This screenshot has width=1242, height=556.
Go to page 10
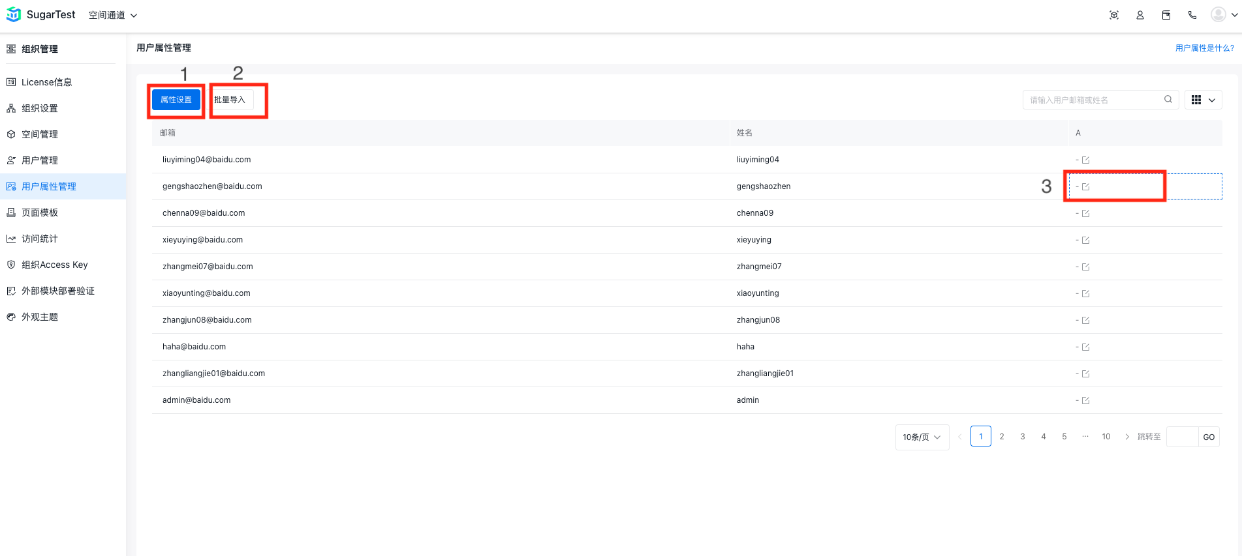point(1106,437)
